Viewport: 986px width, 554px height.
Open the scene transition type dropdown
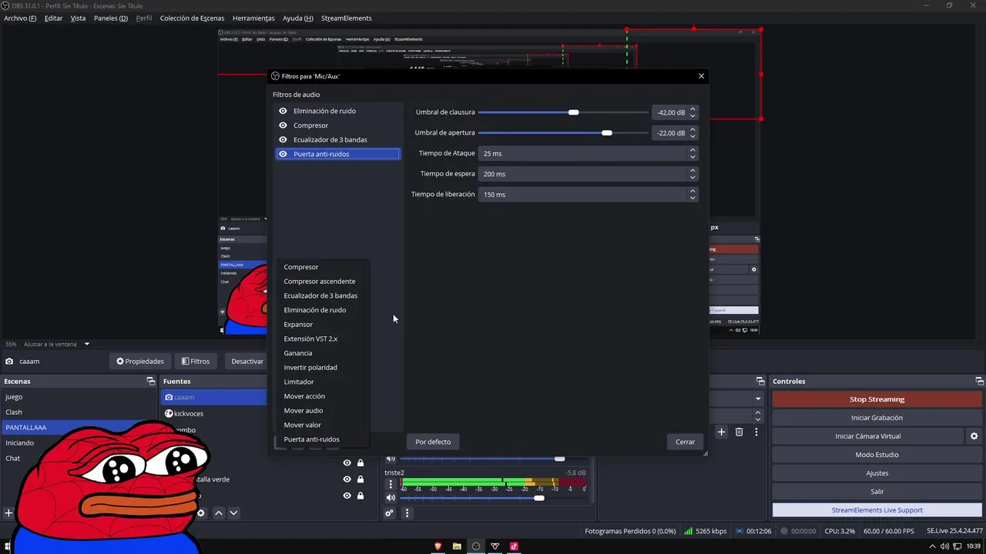pyautogui.click(x=758, y=399)
